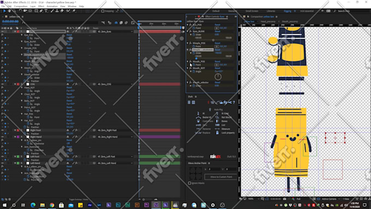Open the Animation menu
Viewport: 371px width, 209px height.
point(52,7)
